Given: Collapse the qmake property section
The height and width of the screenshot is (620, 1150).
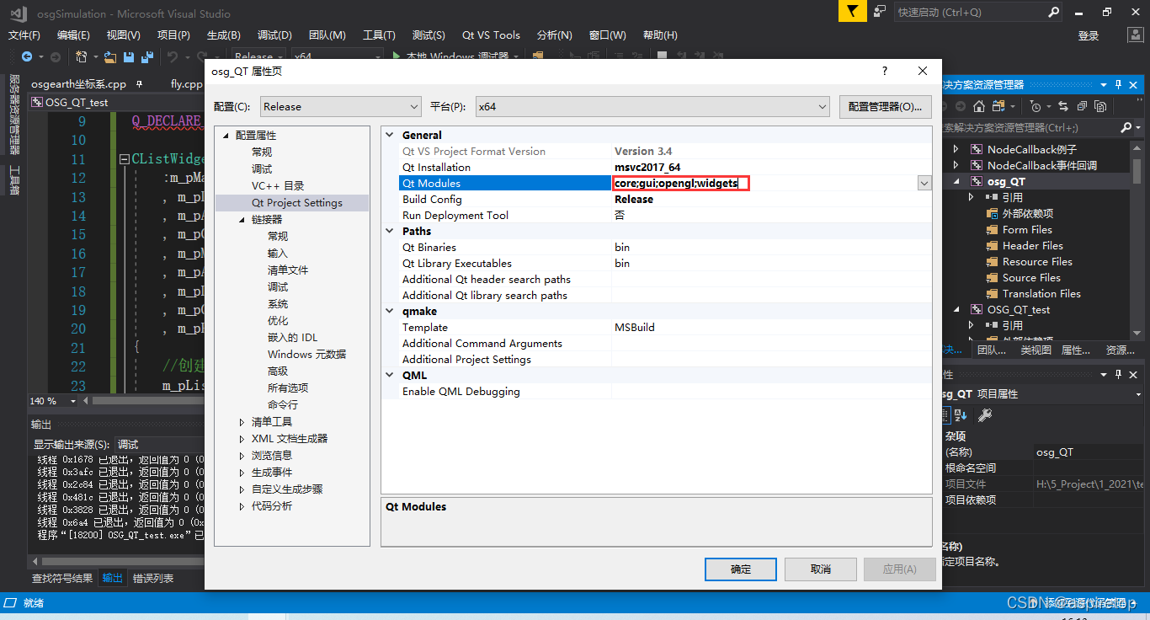Looking at the screenshot, I should tap(391, 311).
